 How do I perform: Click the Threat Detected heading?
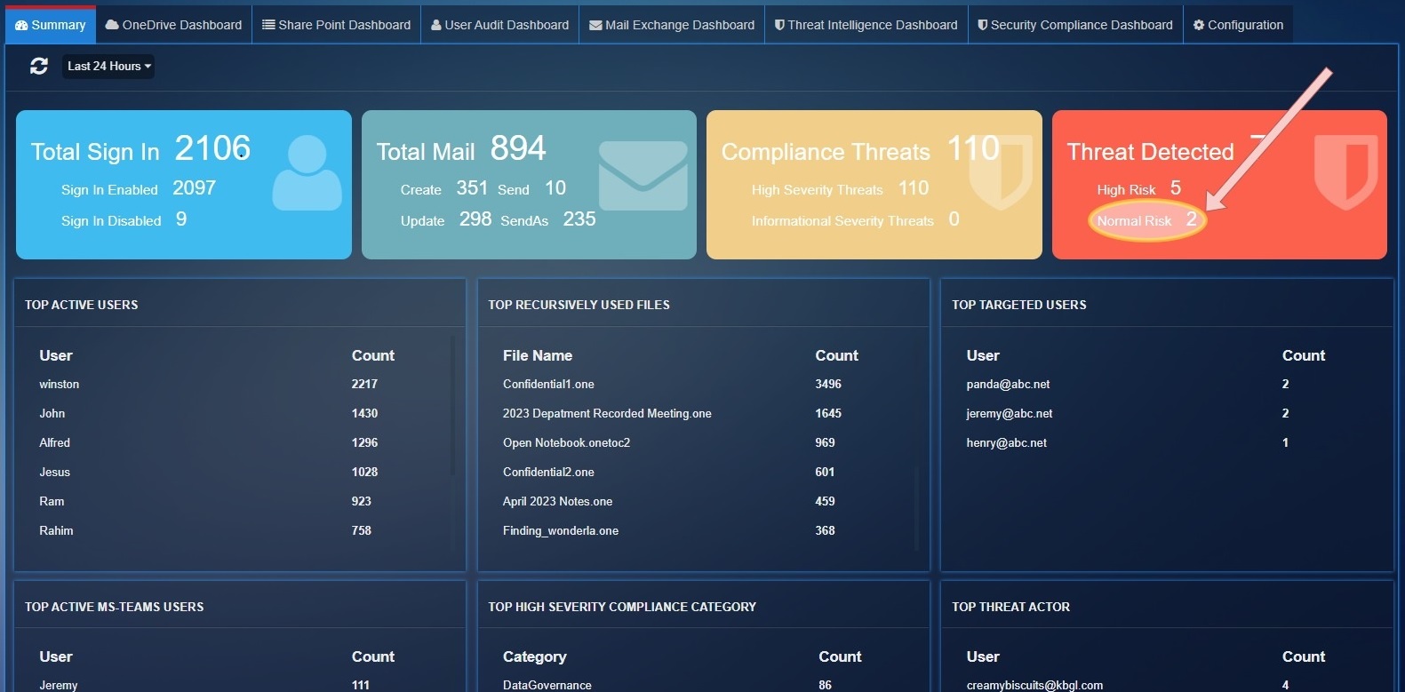[x=1150, y=152]
